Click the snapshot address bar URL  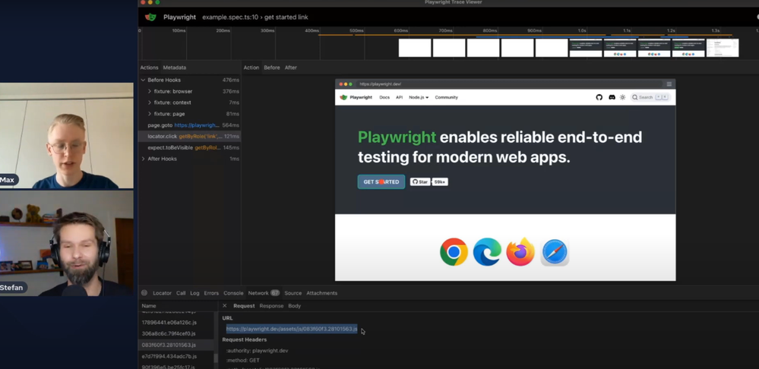(380, 84)
